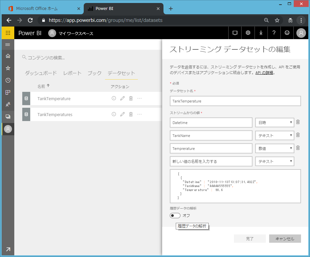Screen dimensions: 310x257
Task: Open the help question mark menu
Action: click(274, 33)
